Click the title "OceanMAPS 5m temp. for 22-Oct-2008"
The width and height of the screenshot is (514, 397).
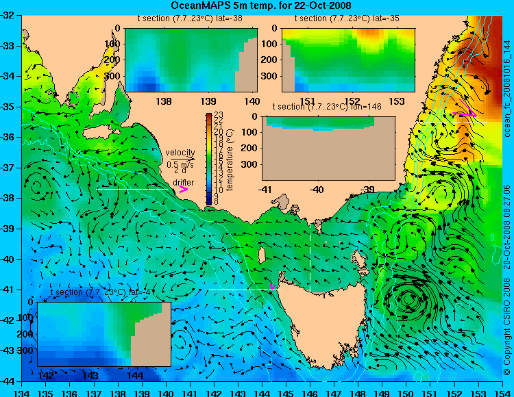point(261,5)
